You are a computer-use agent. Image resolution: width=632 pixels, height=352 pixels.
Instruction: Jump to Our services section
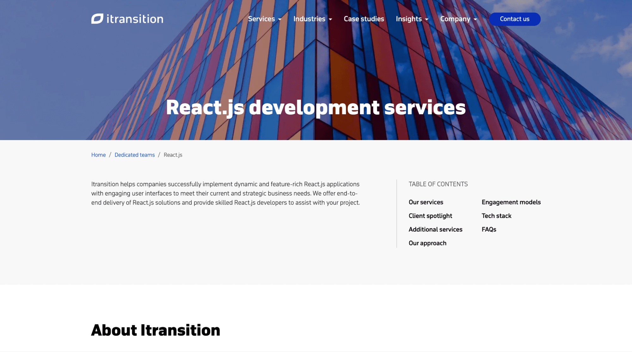(x=426, y=202)
